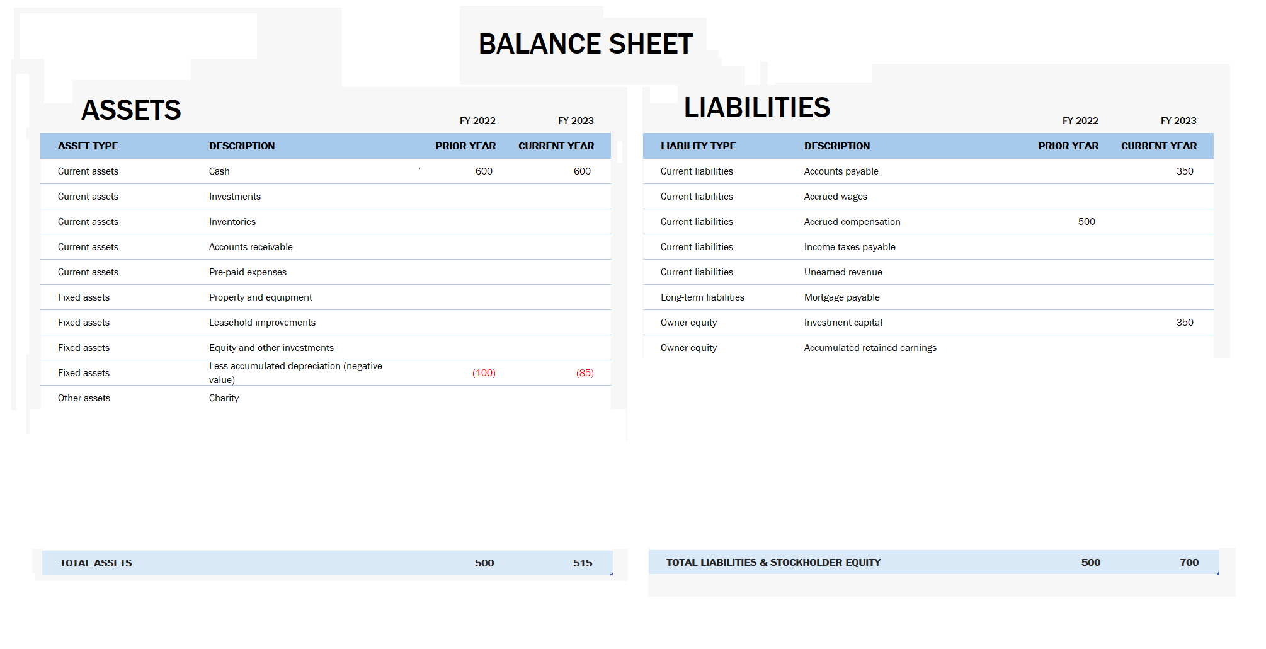Select the LIABILITIES section heading

tap(756, 108)
